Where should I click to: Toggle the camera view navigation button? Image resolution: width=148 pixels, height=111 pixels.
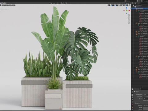coord(129,20)
